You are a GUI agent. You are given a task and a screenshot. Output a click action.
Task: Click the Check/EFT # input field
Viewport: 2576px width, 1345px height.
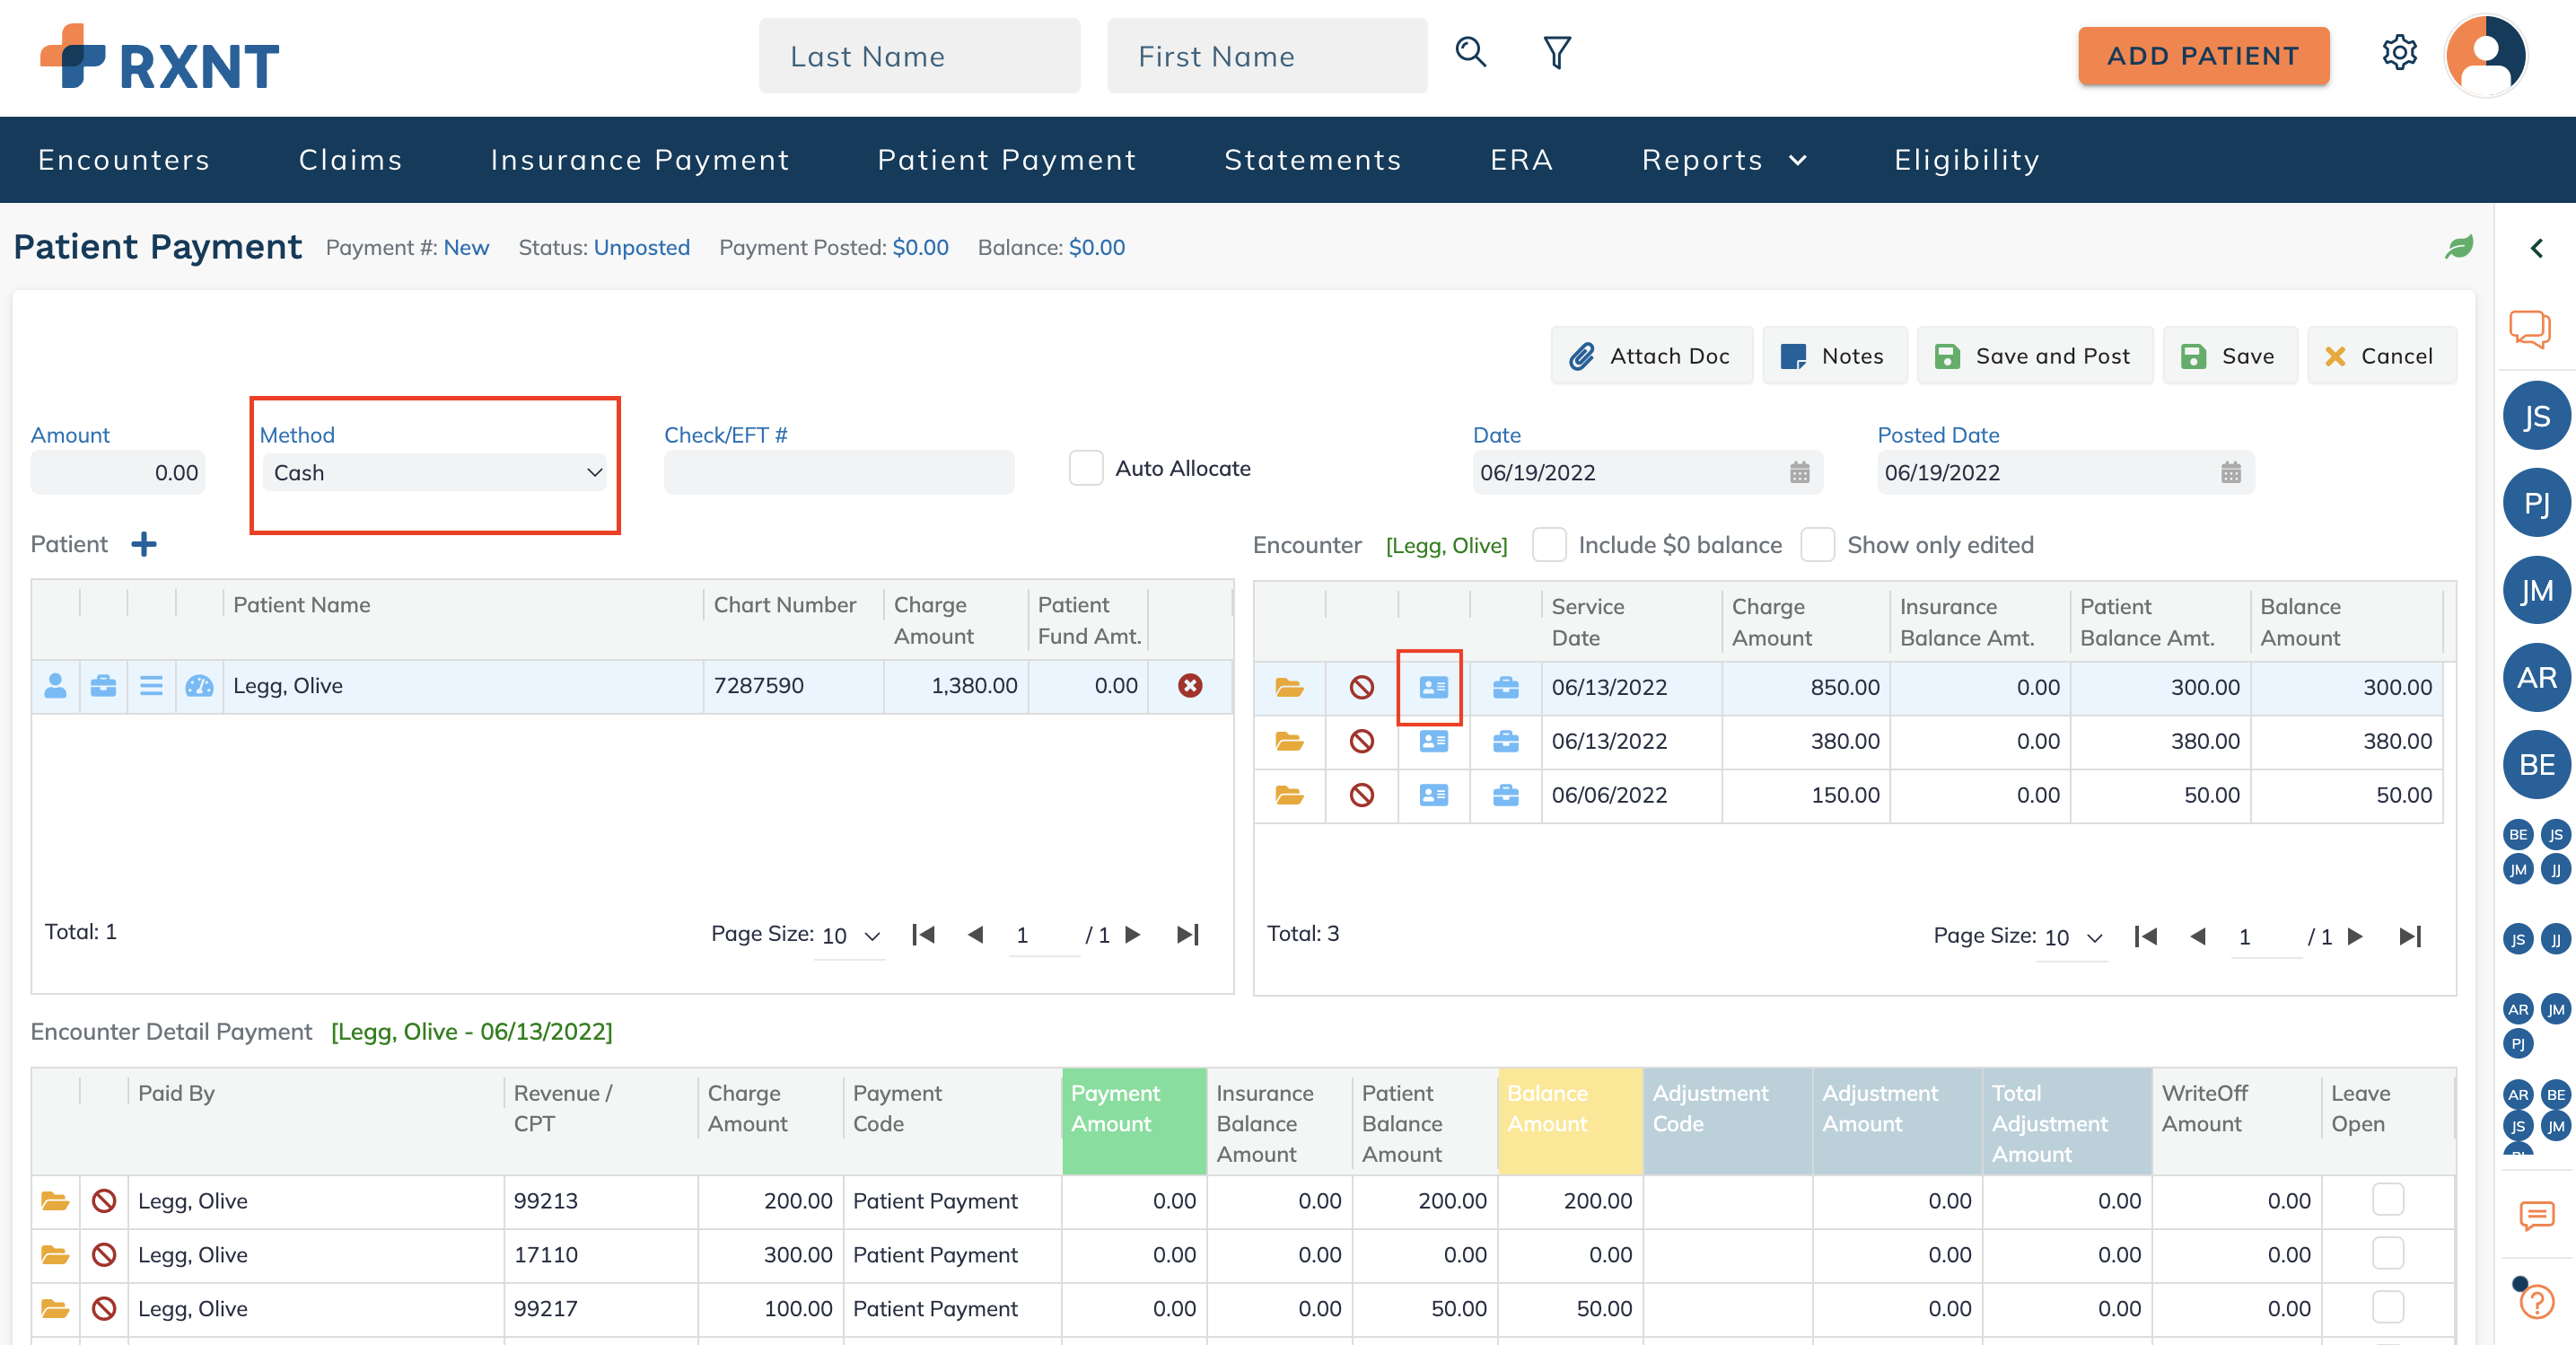point(838,473)
